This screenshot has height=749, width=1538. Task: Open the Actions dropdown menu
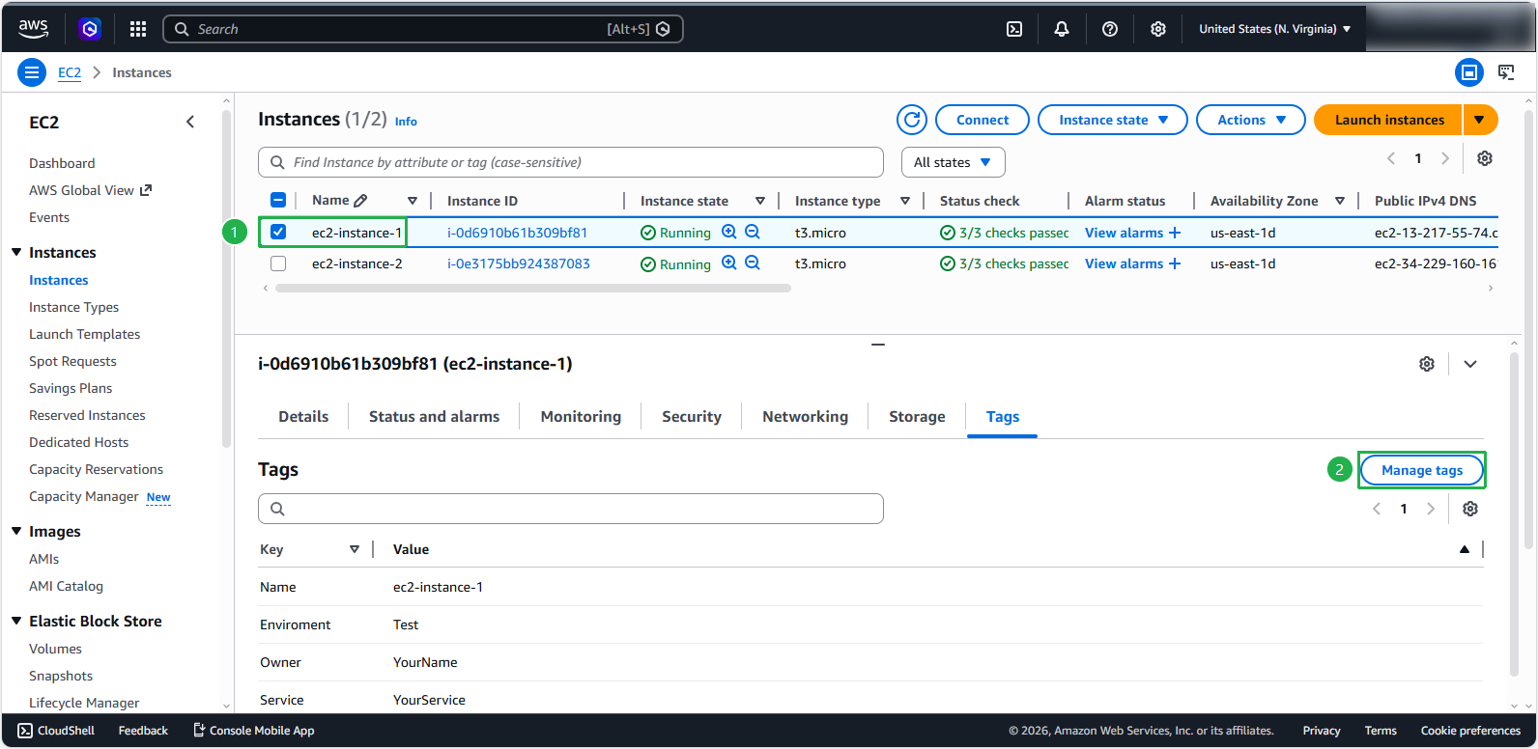[1251, 120]
